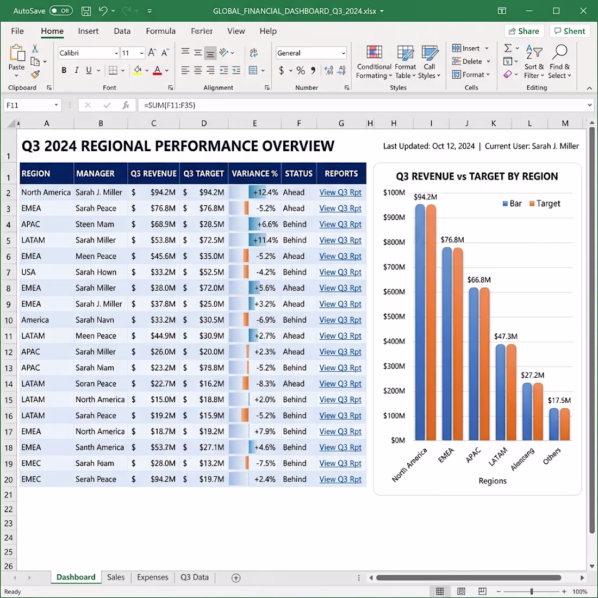Open View Q3 Rpt link for Serah Peace
This screenshot has width=598, height=598.
click(340, 479)
